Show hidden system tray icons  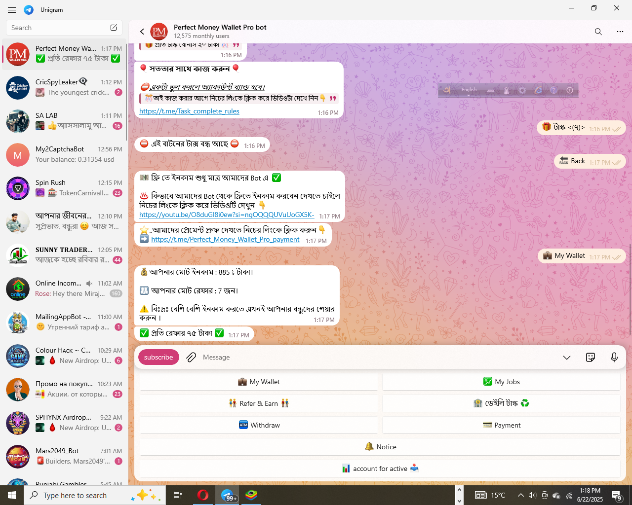click(520, 495)
